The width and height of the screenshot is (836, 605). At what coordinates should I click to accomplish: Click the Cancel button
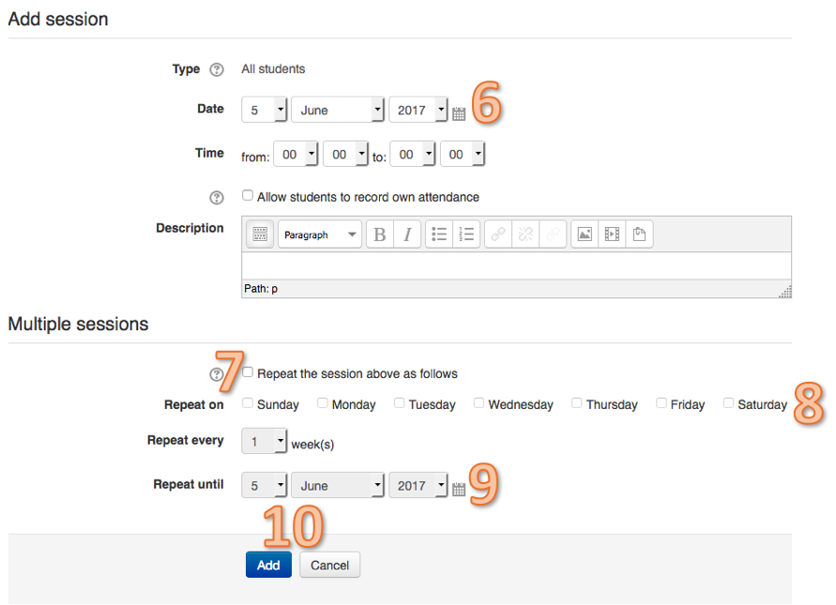pyautogui.click(x=329, y=565)
